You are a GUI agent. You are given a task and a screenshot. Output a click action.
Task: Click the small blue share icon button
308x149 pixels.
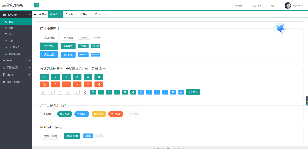(181, 92)
